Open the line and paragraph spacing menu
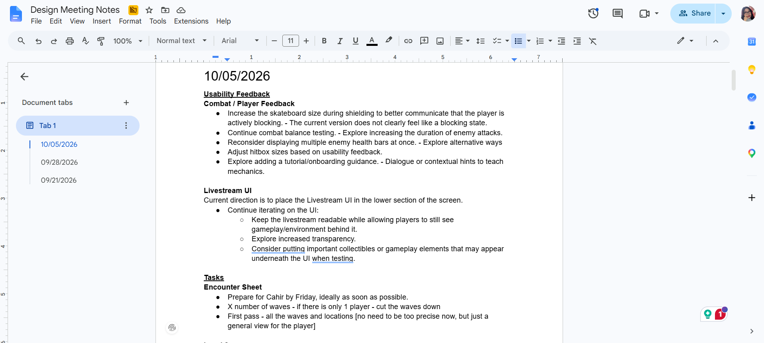 coord(480,41)
